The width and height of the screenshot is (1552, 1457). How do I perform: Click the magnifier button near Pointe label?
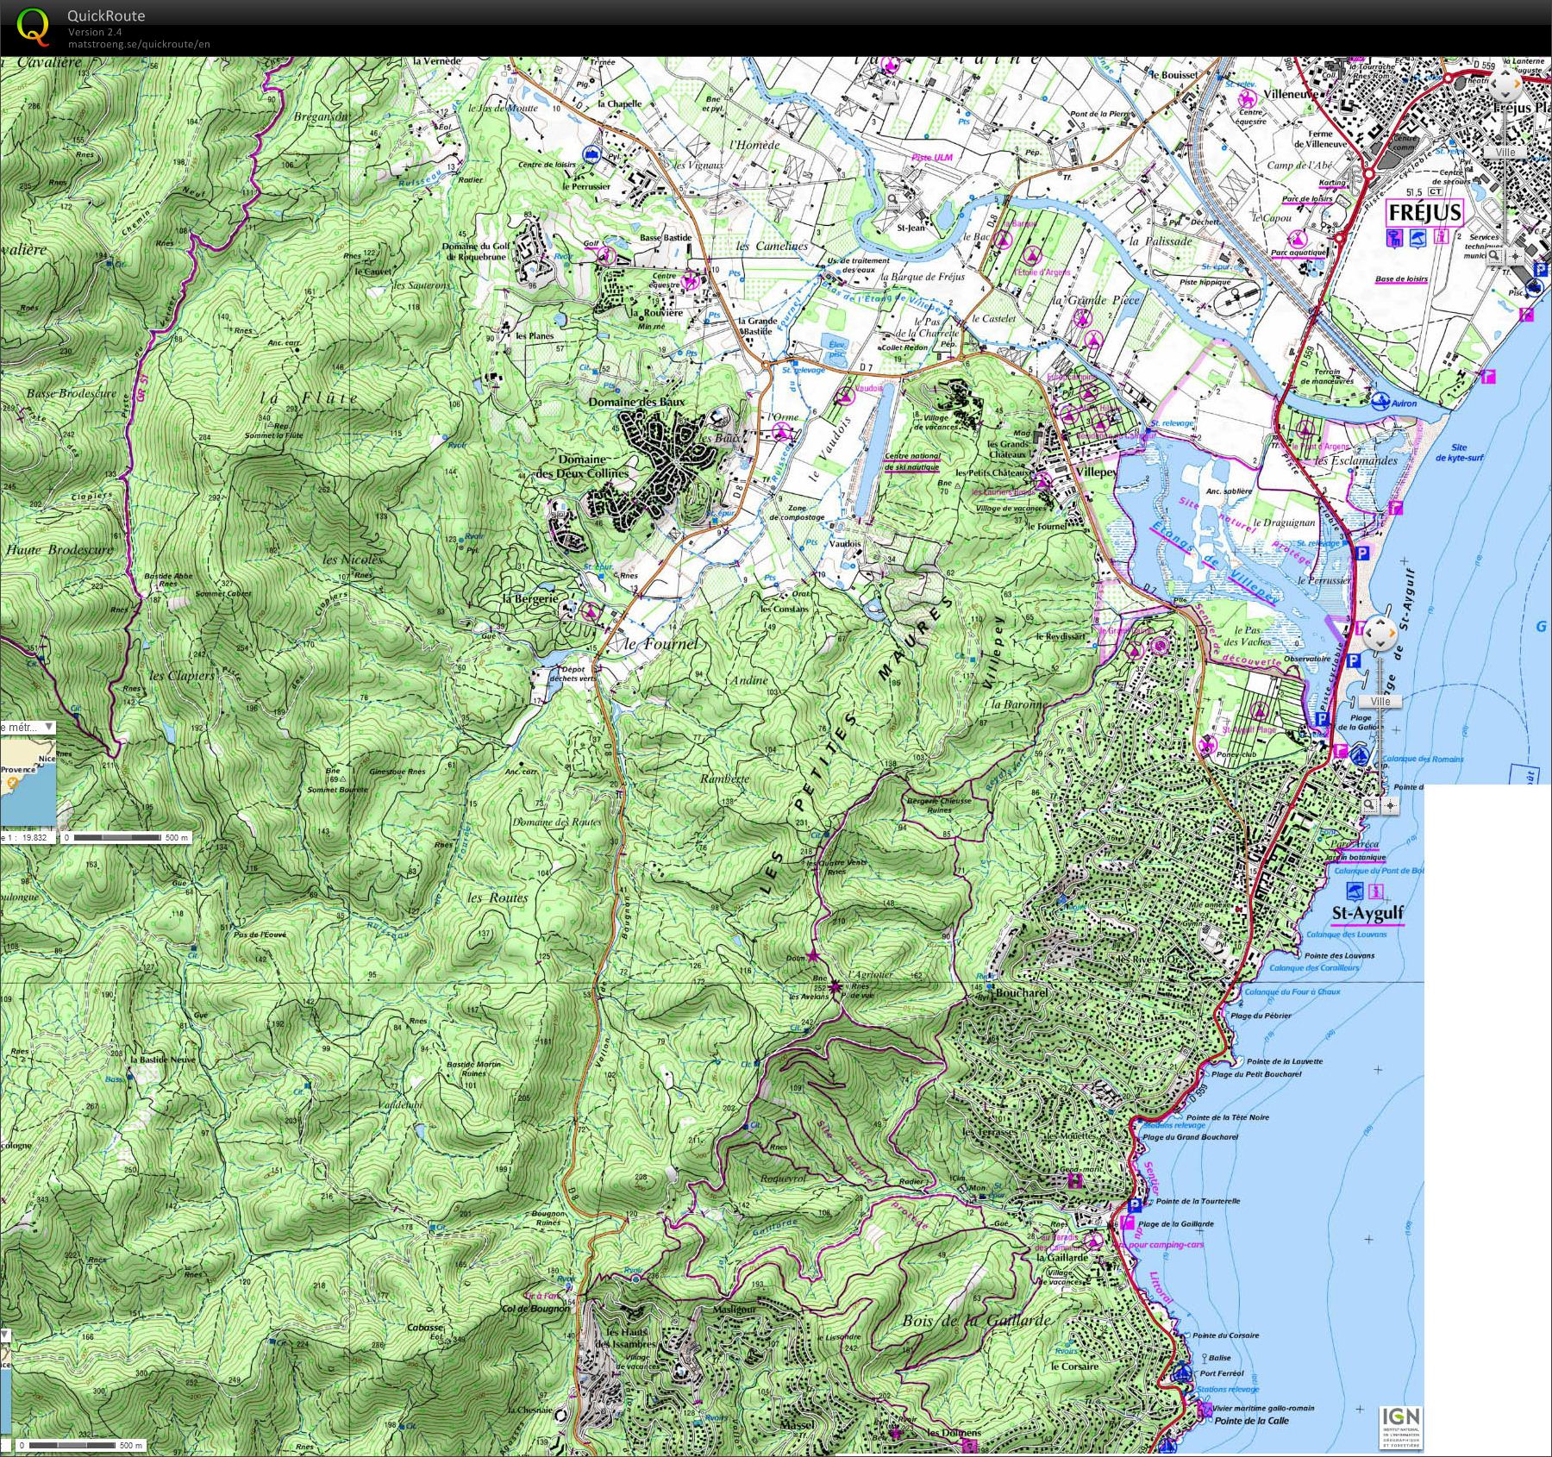1369,805
